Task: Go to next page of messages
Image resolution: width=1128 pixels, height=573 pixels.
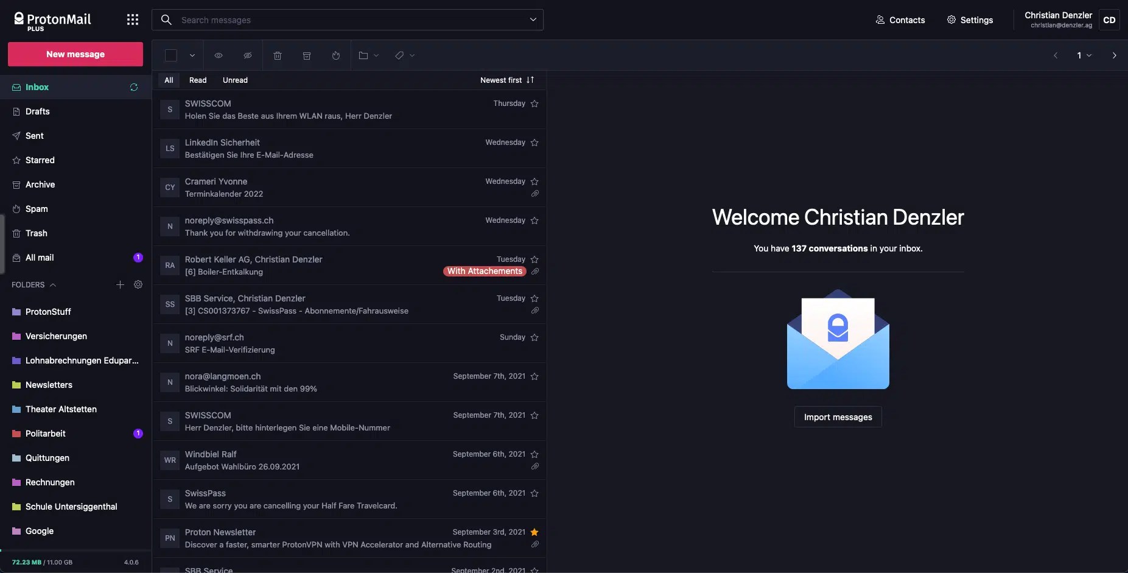Action: (1115, 55)
